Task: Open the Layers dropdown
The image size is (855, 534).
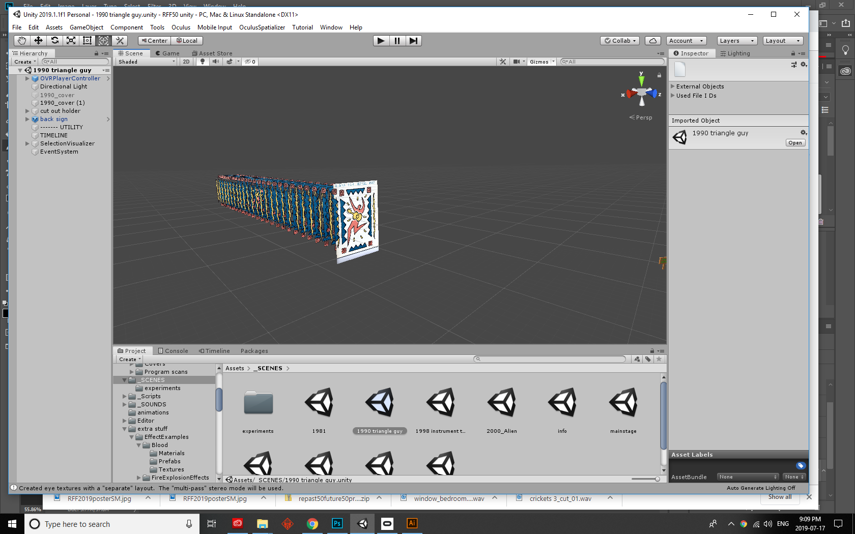Action: 737,41
